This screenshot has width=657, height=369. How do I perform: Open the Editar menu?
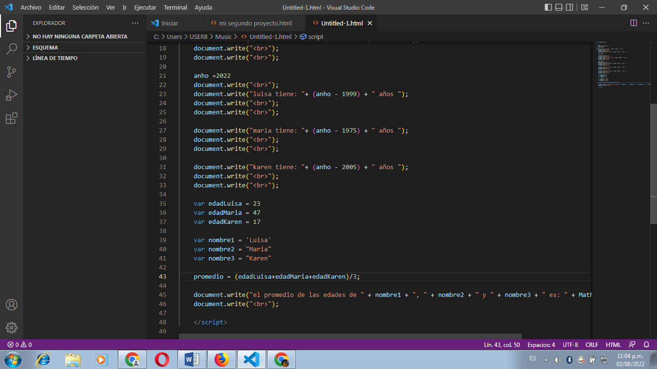pos(57,7)
